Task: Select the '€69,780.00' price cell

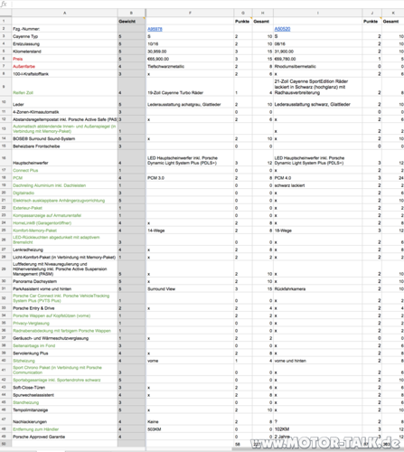Action: [317, 59]
